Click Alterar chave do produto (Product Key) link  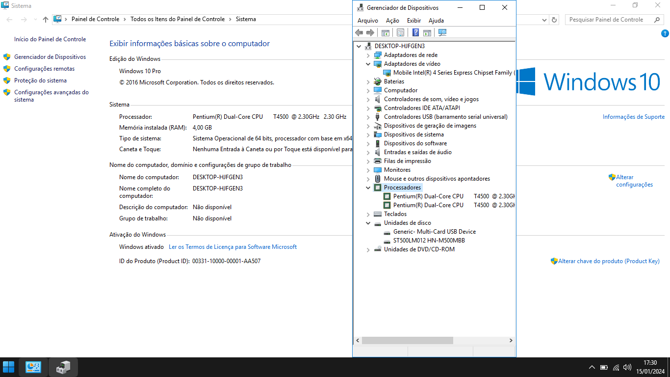tap(609, 261)
